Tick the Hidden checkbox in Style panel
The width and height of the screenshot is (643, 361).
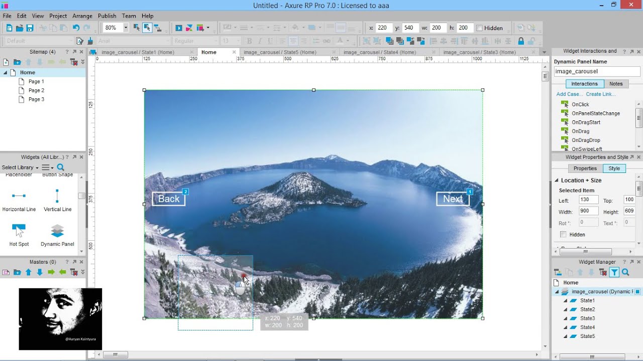[x=563, y=235]
